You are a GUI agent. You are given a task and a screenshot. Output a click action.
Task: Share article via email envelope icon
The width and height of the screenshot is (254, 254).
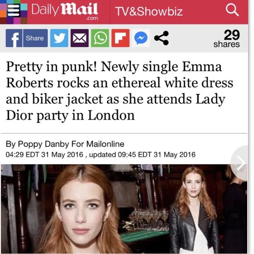(x=80, y=38)
